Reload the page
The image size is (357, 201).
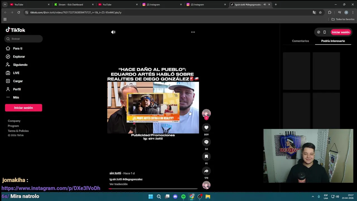coord(19,12)
